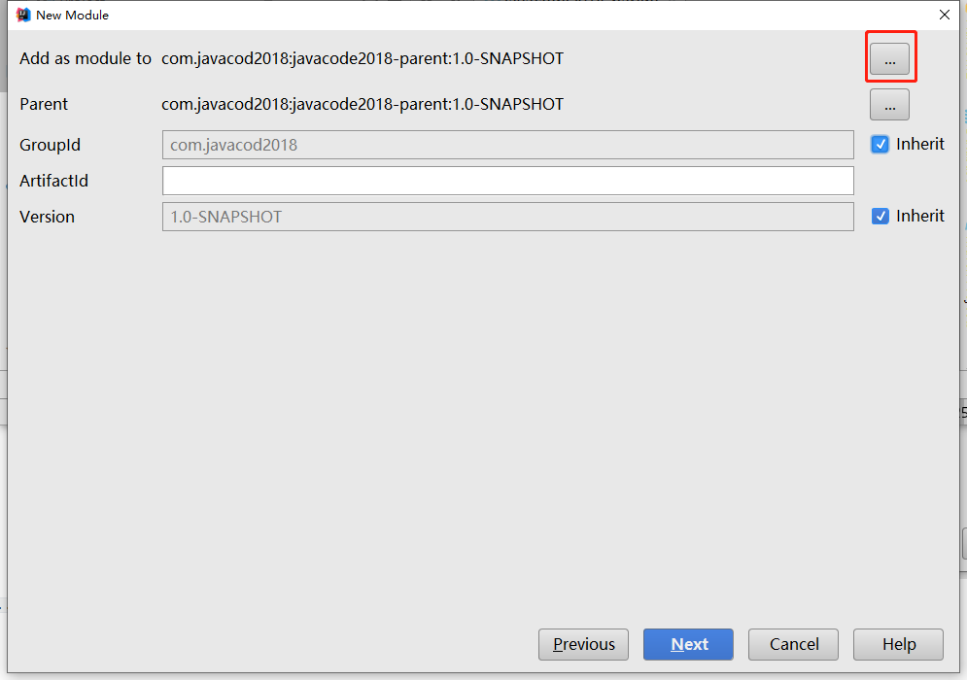
Task: Click the GroupId field showing com.javacod2018
Action: (507, 145)
